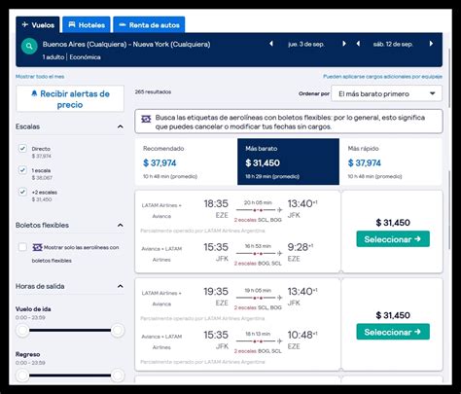Click the 16 h 53 min duration

point(258,246)
